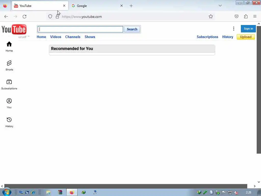The height and width of the screenshot is (196, 261).
Task: Open History in the left sidebar
Action: tap(9, 122)
